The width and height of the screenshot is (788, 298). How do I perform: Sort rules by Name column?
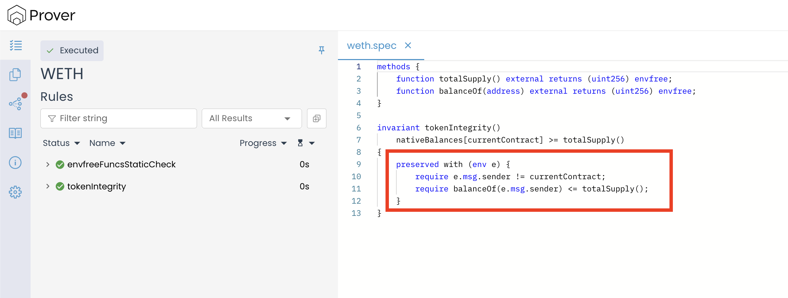107,143
